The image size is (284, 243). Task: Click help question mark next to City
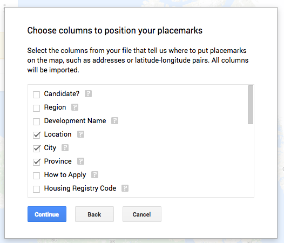pos(65,147)
